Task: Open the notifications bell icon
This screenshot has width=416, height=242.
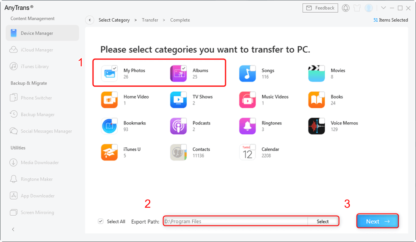Action: [346, 8]
